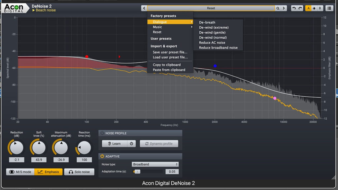Screen dimensions: 338x190
Task: Switch to setting B
Action: click(320, 8)
